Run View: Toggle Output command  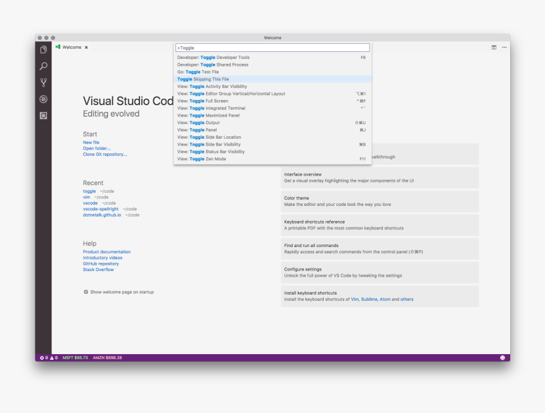(272, 123)
